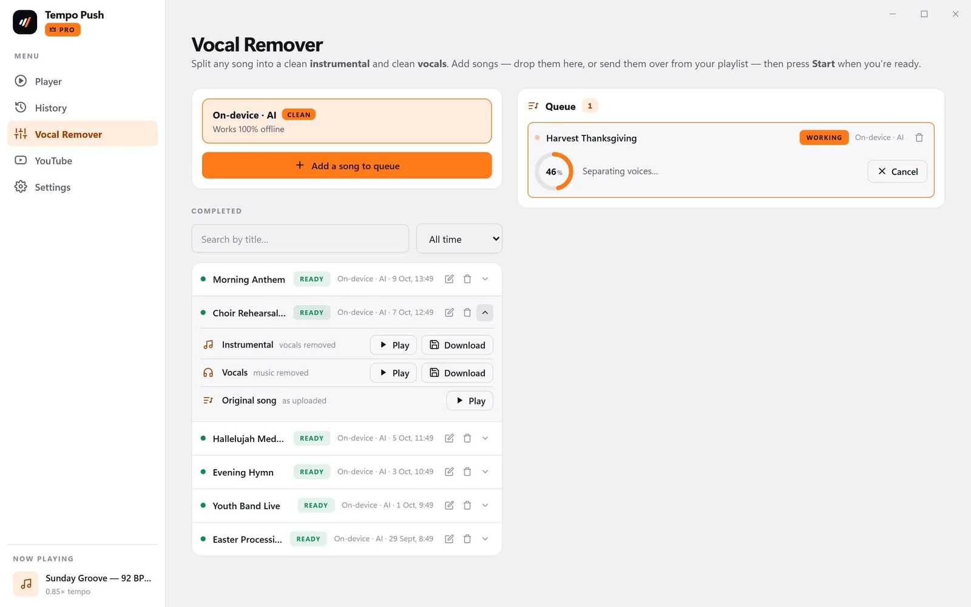Open Player from the sidebar menu
This screenshot has height=607, width=971.
(x=83, y=81)
